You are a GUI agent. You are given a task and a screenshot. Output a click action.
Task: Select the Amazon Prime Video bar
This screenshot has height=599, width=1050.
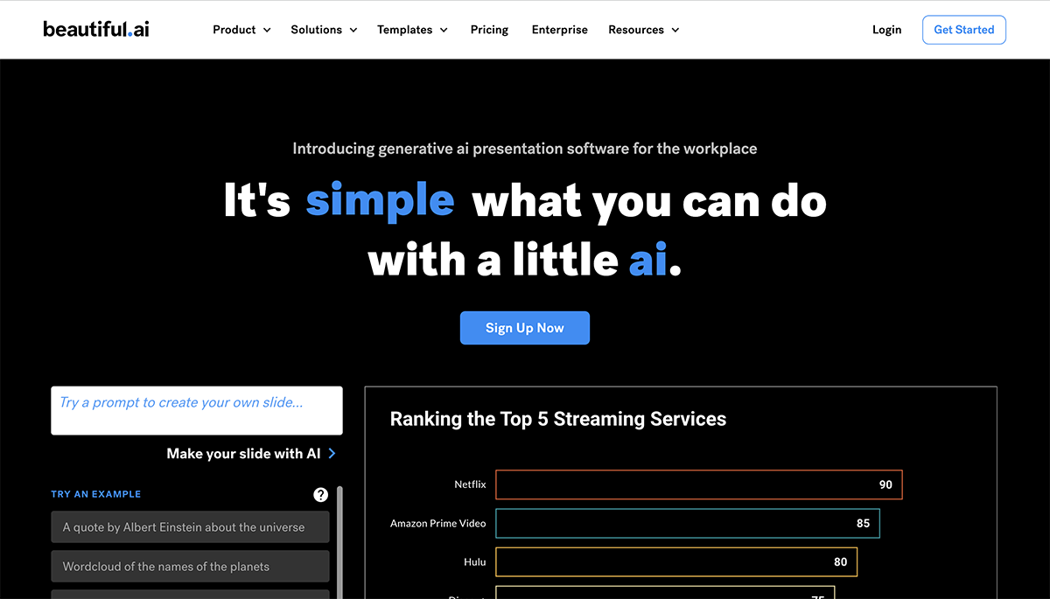[688, 523]
